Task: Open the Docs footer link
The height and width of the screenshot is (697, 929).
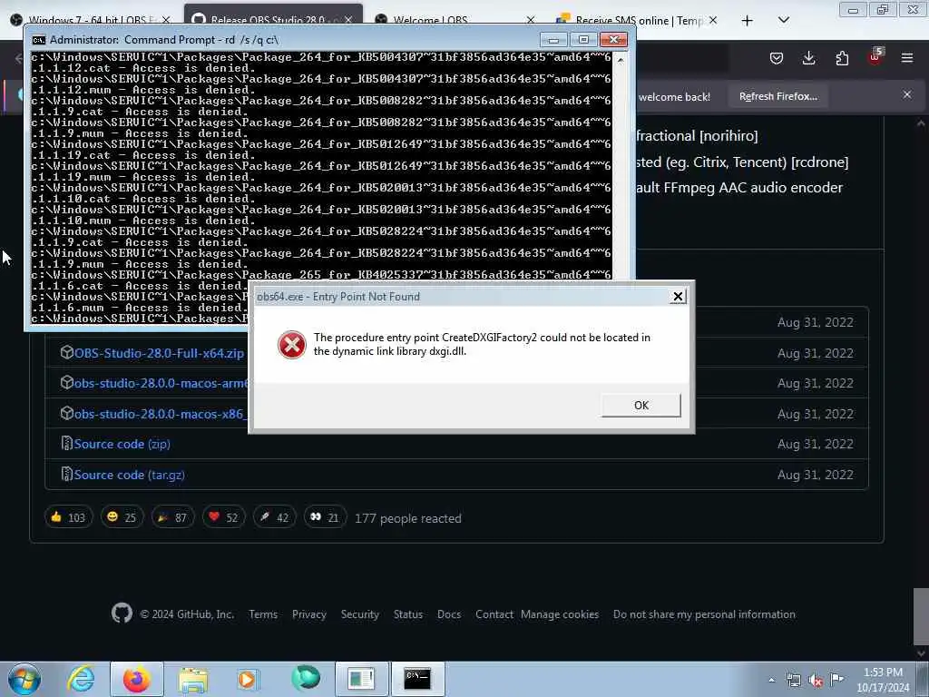Action: coord(449,614)
